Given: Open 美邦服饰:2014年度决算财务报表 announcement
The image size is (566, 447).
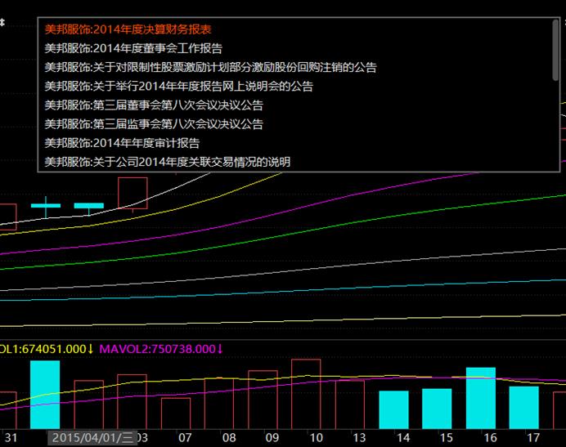Looking at the screenshot, I should (x=128, y=29).
